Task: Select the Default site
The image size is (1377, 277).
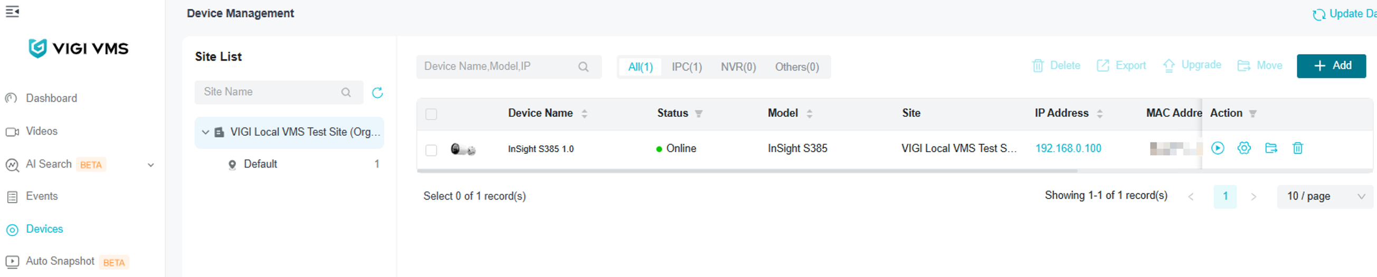Action: (x=260, y=164)
